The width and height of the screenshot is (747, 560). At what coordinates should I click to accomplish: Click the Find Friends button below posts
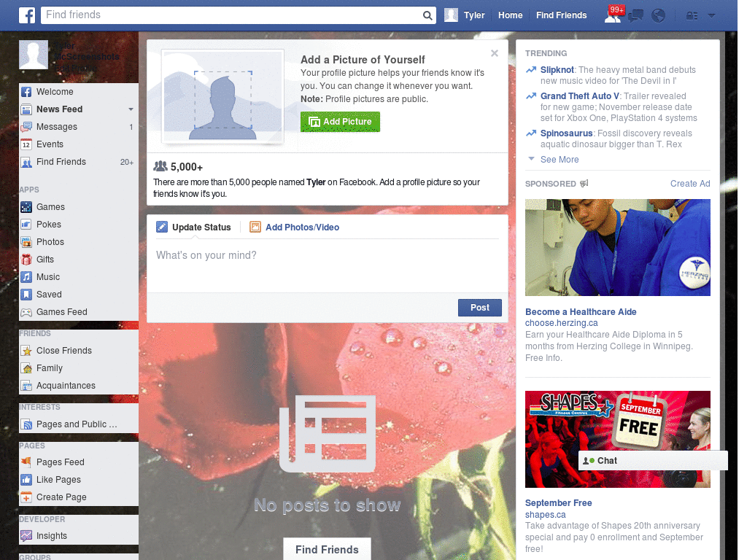[327, 550]
